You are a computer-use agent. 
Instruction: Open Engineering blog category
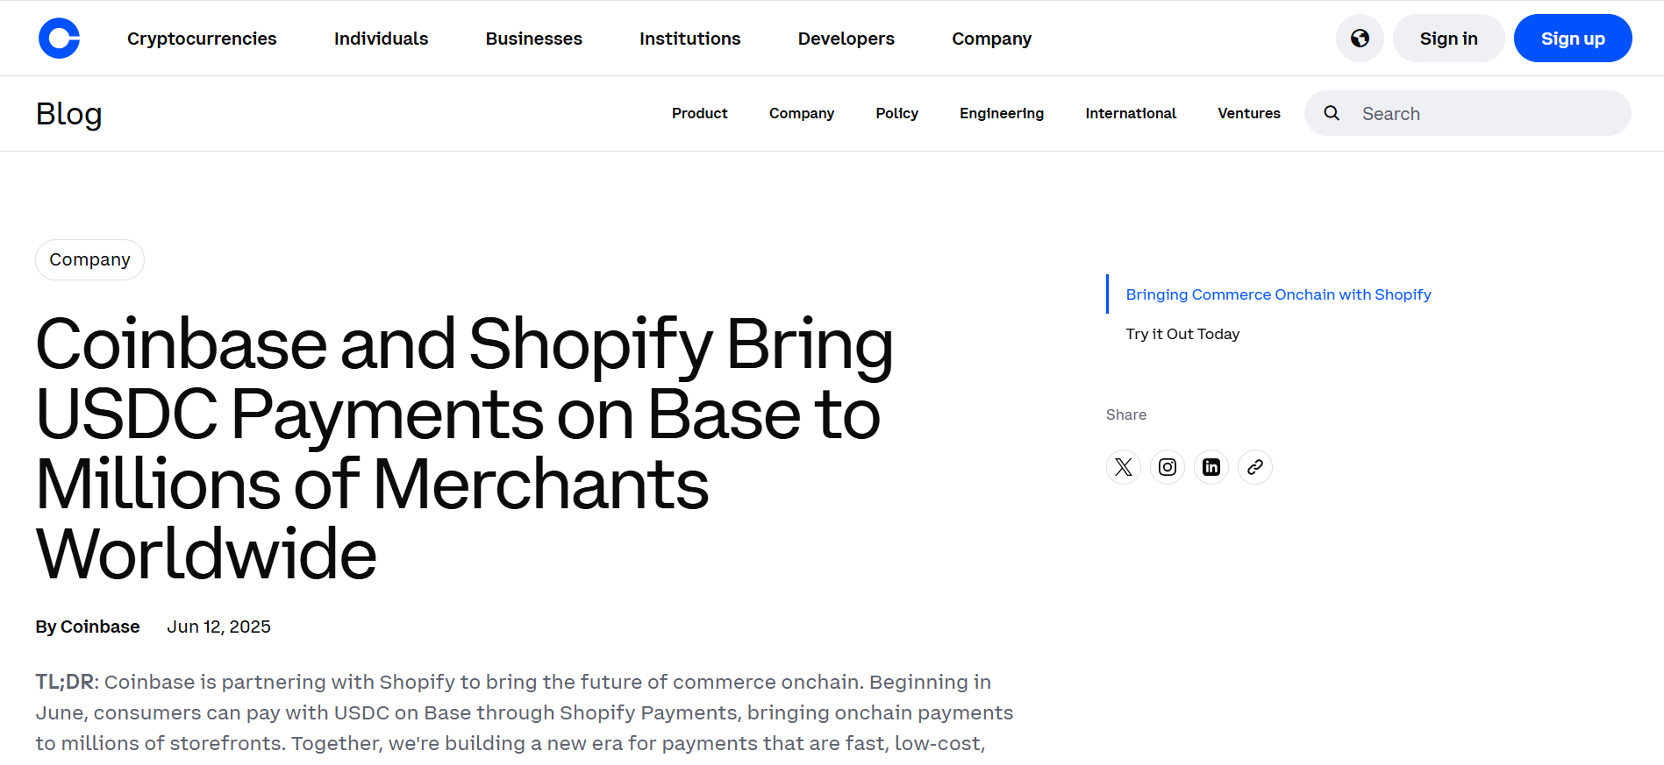point(1002,113)
